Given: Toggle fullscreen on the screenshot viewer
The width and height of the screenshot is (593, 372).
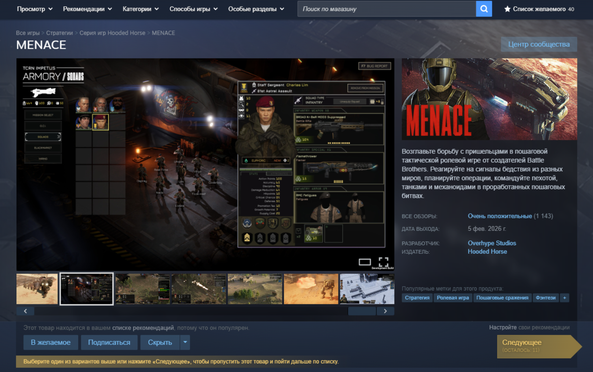Looking at the screenshot, I should tap(383, 262).
